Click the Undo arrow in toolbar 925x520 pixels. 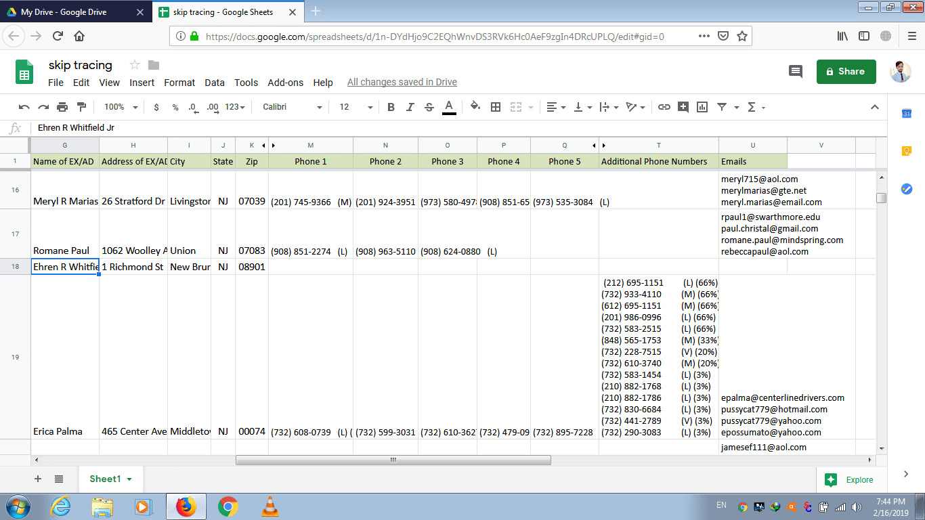[x=24, y=107]
